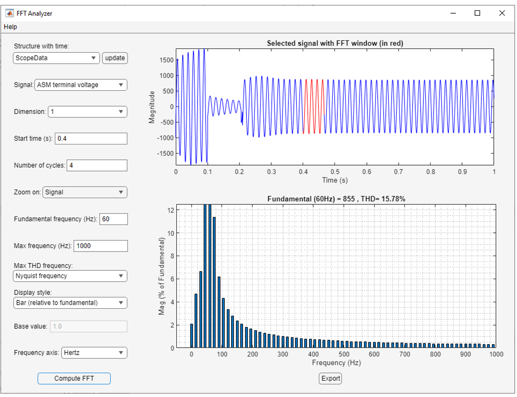Open the Signal dropdown showing ASM terminal voltage
Screen dimensions: 517x397
(81, 85)
